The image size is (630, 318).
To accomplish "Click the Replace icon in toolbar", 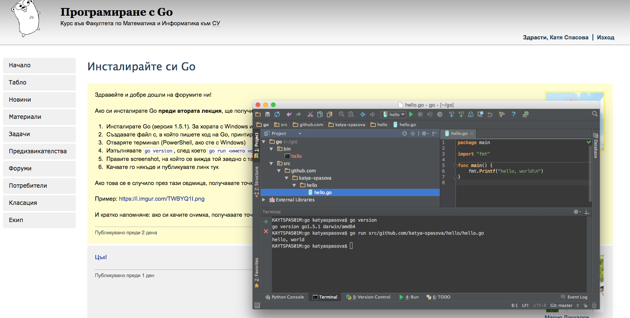I will [x=351, y=114].
